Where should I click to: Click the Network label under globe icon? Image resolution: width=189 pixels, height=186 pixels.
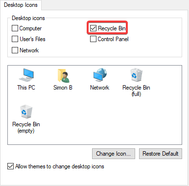coord(100,88)
